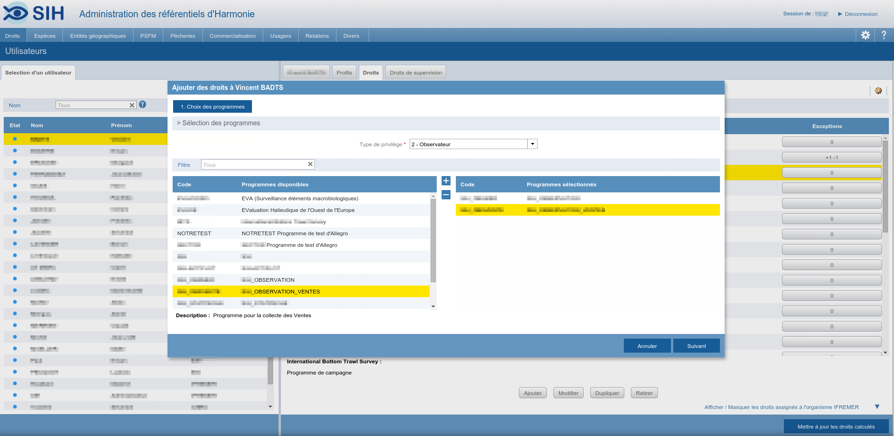Click the Déconnexion link
The width and height of the screenshot is (894, 436).
coord(861,14)
